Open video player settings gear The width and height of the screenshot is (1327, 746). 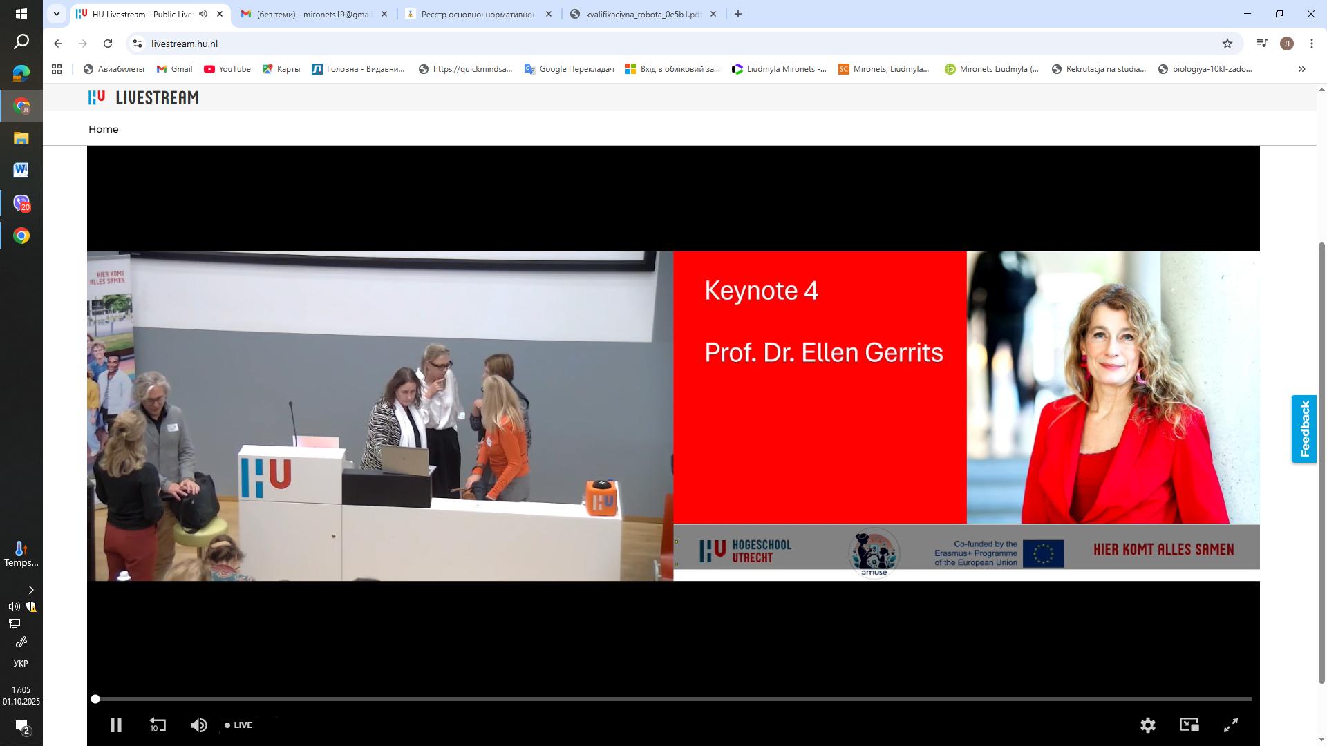(x=1148, y=725)
